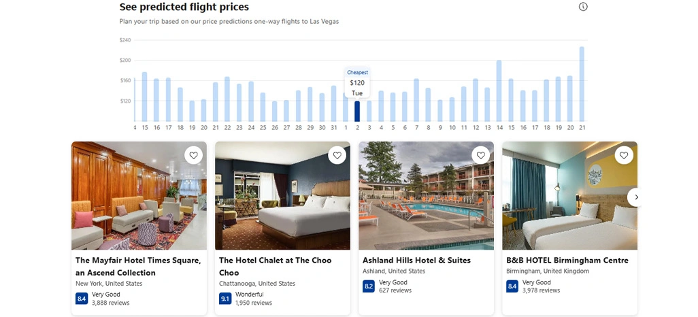Save The Mayfair Hotel Times Square to favorites

[194, 156]
